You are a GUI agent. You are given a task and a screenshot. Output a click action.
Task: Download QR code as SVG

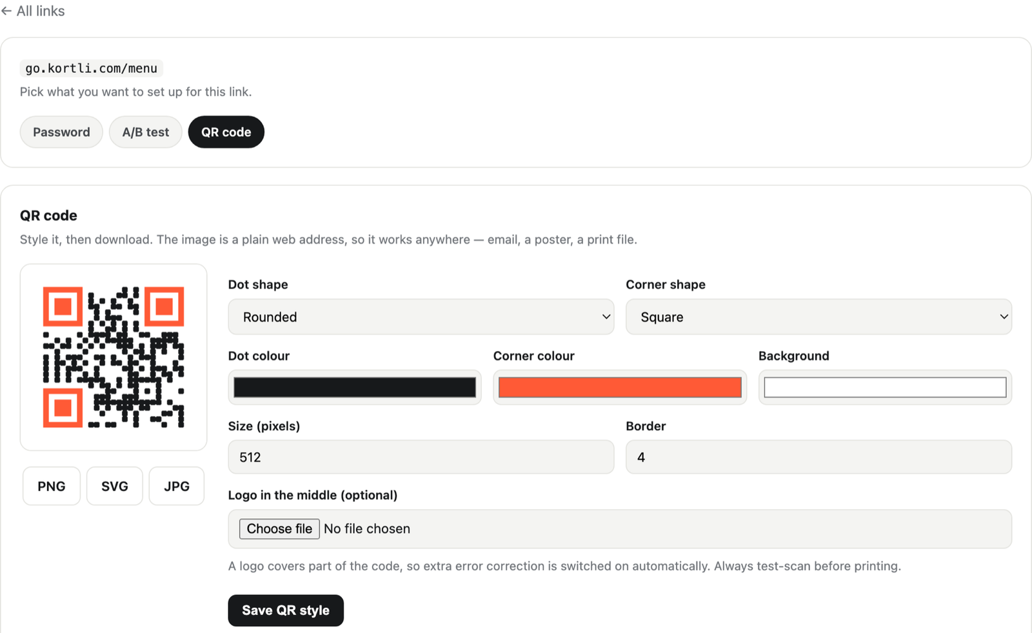pos(115,486)
